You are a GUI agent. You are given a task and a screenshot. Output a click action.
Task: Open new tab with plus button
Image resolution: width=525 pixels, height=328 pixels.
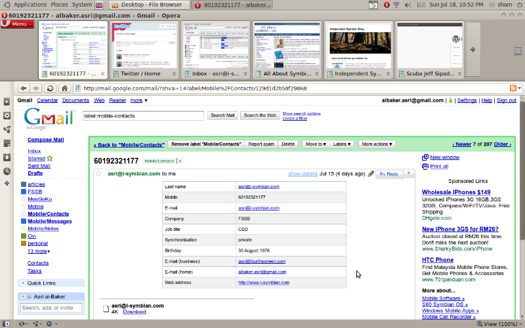click(472, 50)
